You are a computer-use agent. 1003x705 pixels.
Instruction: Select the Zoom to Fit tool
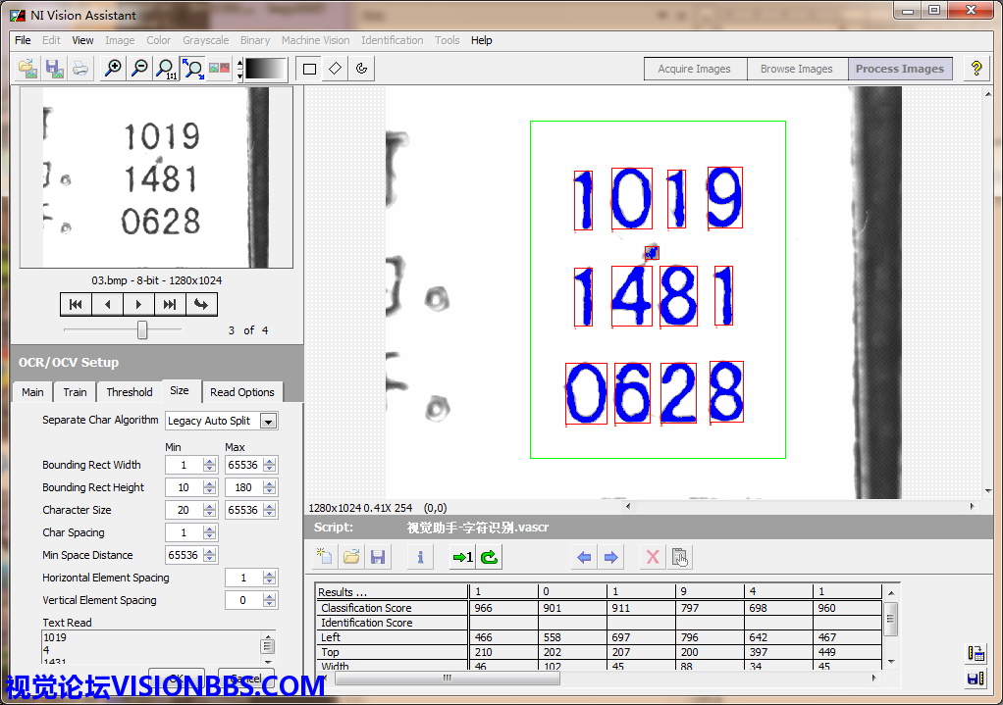pyautogui.click(x=193, y=69)
